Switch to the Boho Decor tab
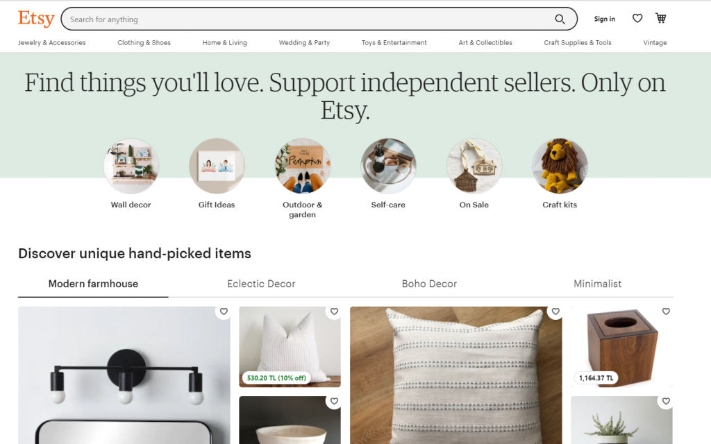Screen dimensions: 711x444 429,284
